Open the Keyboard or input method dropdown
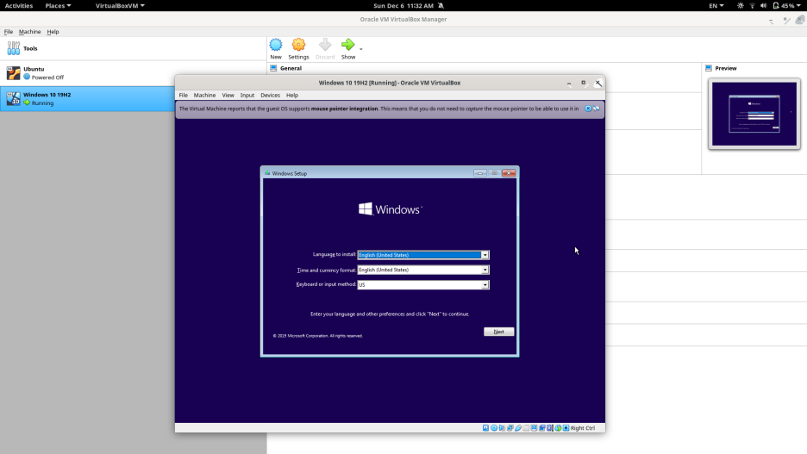Screen dimensions: 807x454 [x=485, y=285]
